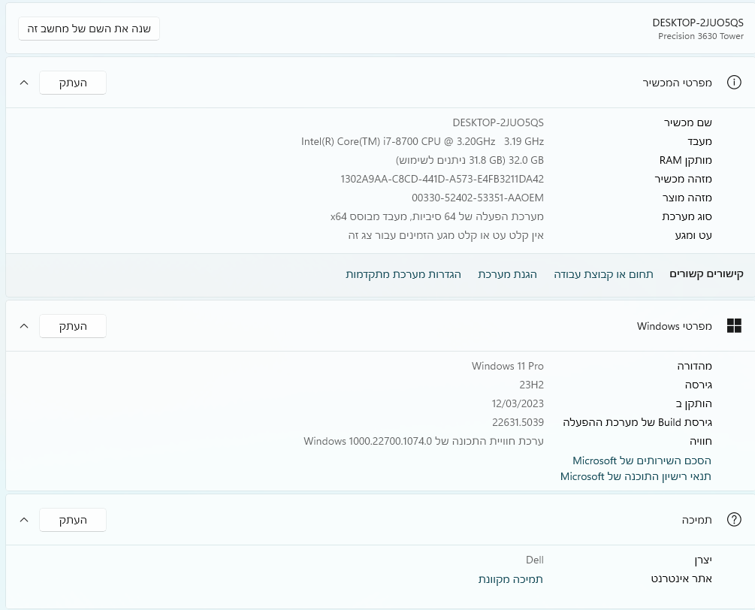Click העתק button in Windows specifications

tap(73, 326)
